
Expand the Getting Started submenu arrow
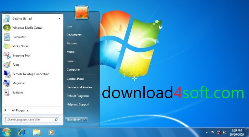[59, 18]
